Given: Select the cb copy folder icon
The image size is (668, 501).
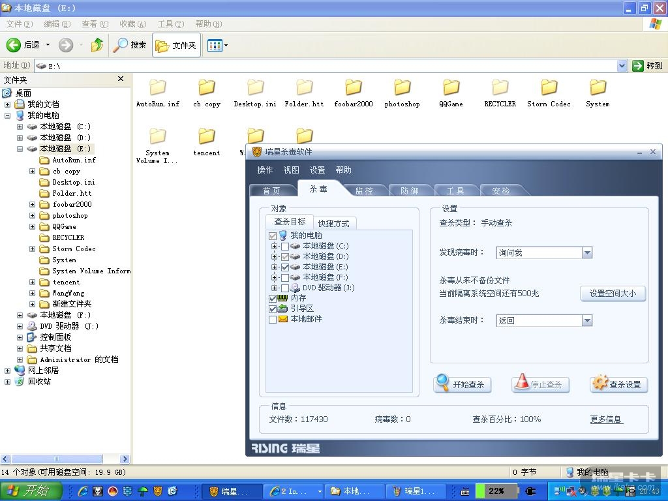Looking at the screenshot, I should click(207, 87).
